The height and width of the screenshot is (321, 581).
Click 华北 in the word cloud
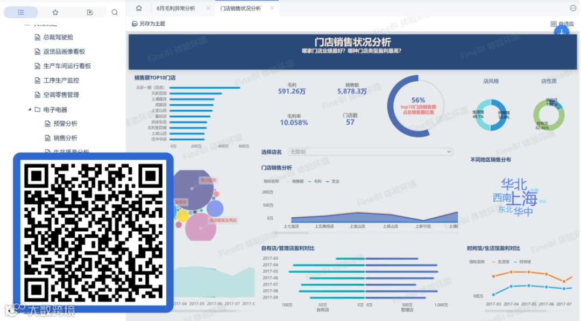[x=514, y=184]
